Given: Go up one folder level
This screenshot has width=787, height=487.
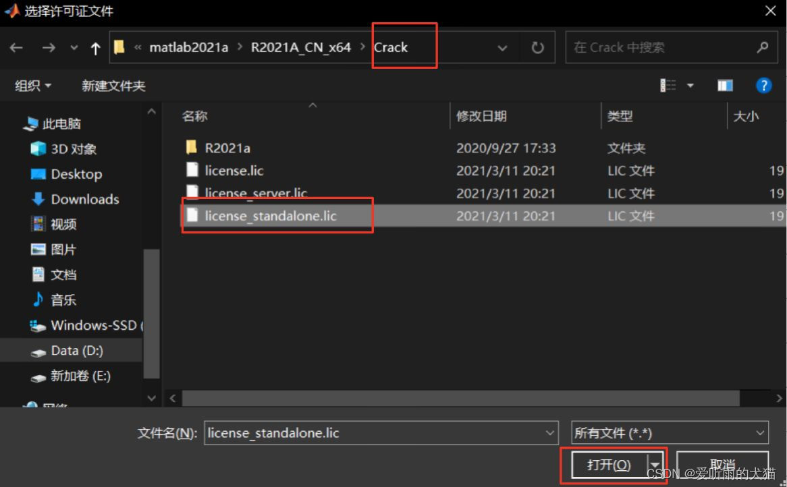Looking at the screenshot, I should 95,48.
